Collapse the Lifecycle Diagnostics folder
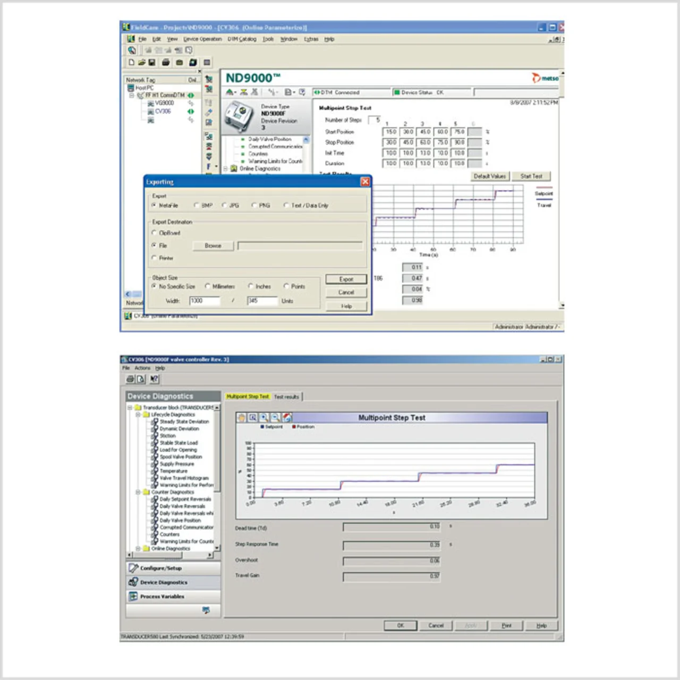Screen dimensions: 680x680 tap(138, 414)
